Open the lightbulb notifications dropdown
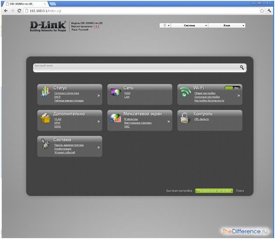Viewport: 275px width, 239px height. pos(166,25)
